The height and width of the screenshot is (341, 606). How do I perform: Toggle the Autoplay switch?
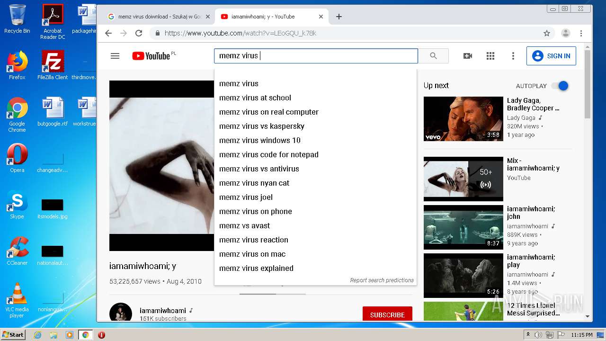pos(560,86)
